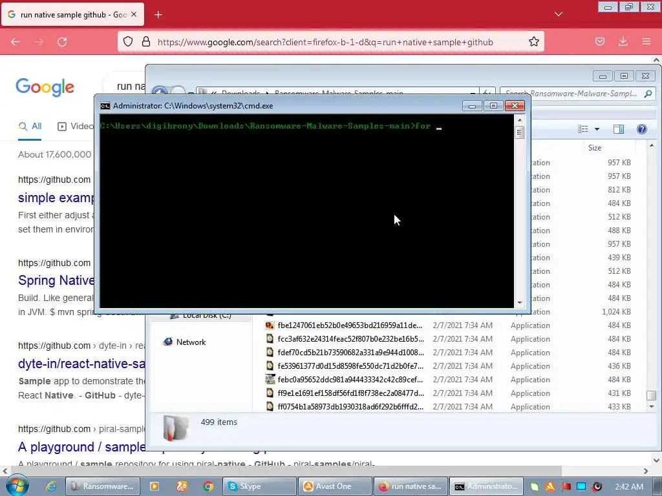Select file fbe1247061eb52b0e49653bd216959a11de...
This screenshot has height=496, width=662.
click(350, 325)
